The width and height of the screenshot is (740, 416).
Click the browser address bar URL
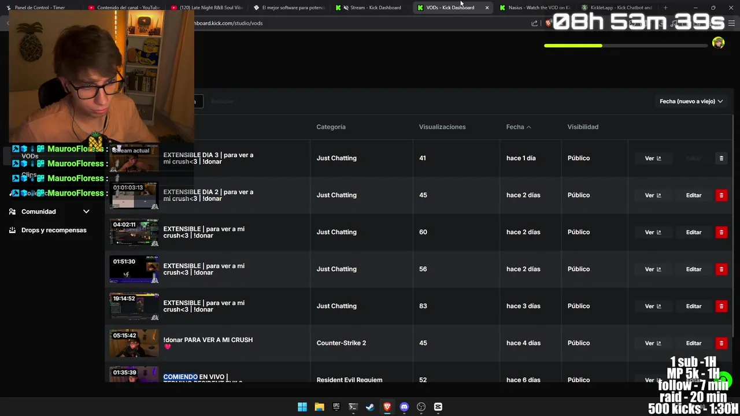tap(228, 23)
